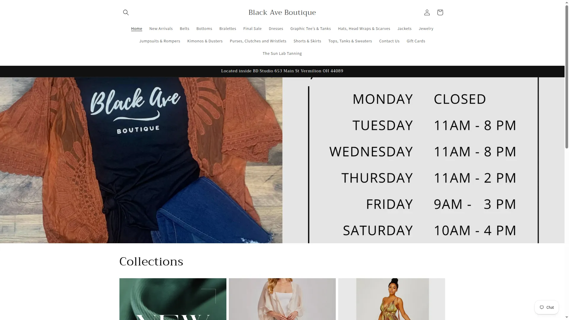Click the Collections heading
This screenshot has width=569, height=320.
(151, 262)
